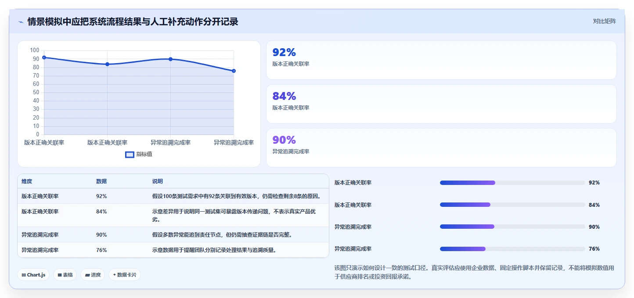Click the 说明 table column header

point(158,181)
